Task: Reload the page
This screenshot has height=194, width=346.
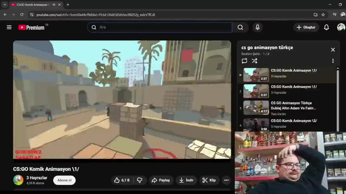Action: click(x=22, y=15)
